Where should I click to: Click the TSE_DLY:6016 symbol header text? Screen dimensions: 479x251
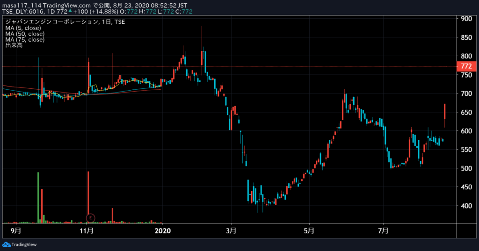coord(23,12)
